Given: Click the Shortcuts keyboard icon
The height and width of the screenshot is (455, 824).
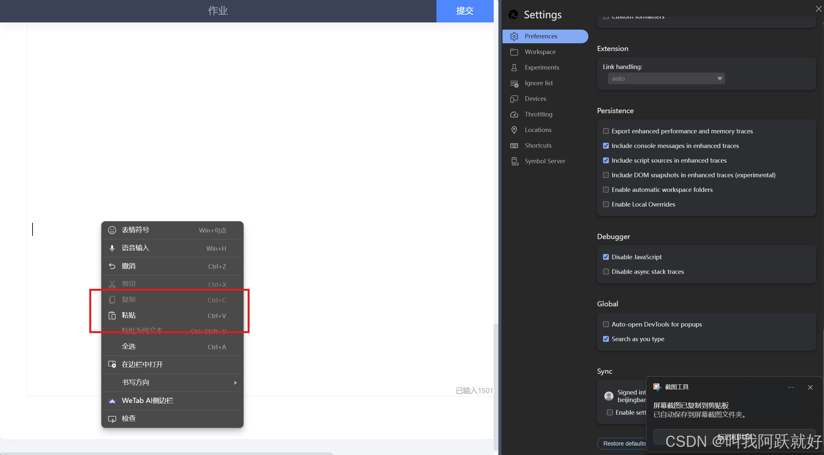Looking at the screenshot, I should [x=514, y=146].
